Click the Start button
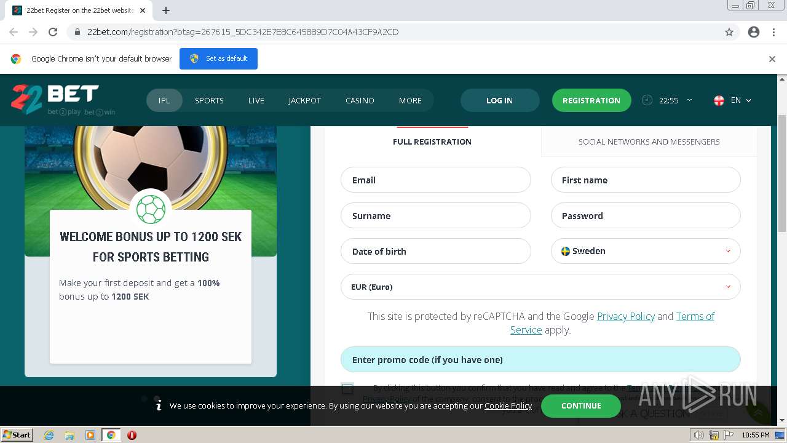The width and height of the screenshot is (787, 443). coord(17,435)
